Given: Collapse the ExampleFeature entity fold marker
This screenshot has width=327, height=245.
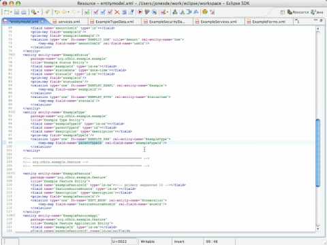Looking at the screenshot, I should 14,174.
